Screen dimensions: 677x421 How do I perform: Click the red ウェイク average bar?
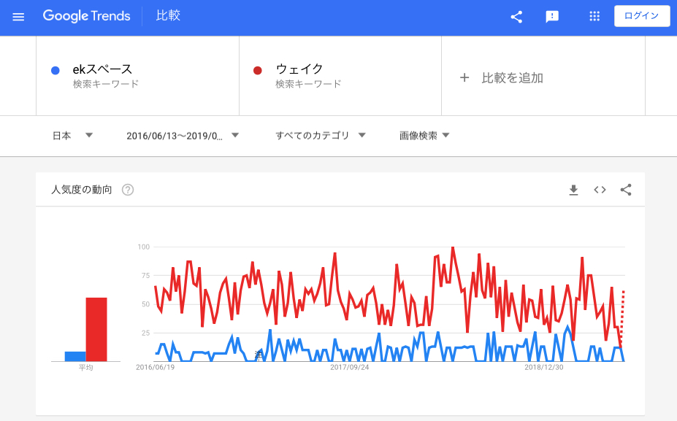pos(96,329)
